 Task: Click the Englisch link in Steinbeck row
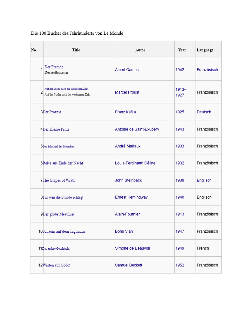(204, 180)
